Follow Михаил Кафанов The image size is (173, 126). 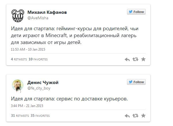point(136,12)
